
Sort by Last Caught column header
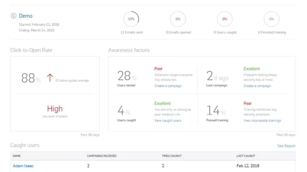(x=246, y=156)
